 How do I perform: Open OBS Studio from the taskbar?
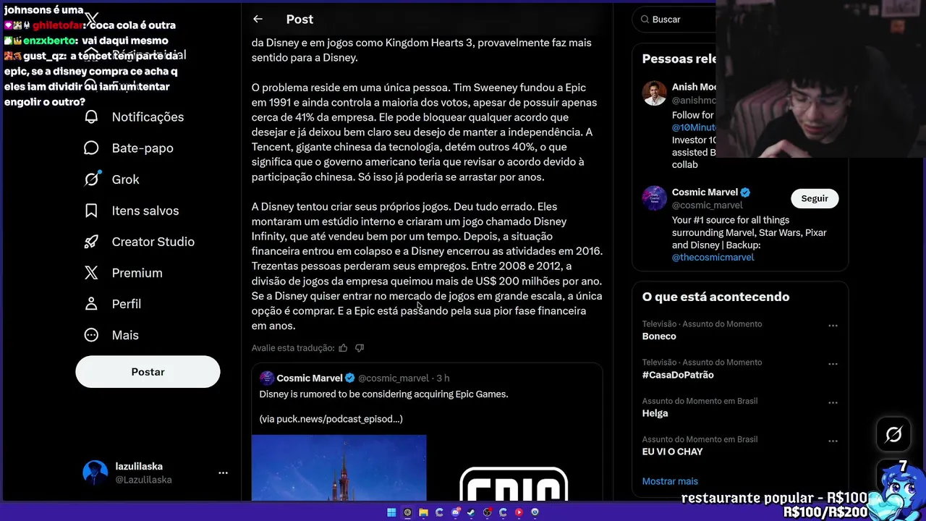tap(487, 512)
